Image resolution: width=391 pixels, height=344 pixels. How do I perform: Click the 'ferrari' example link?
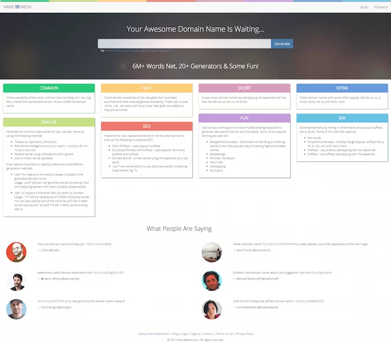point(84,146)
